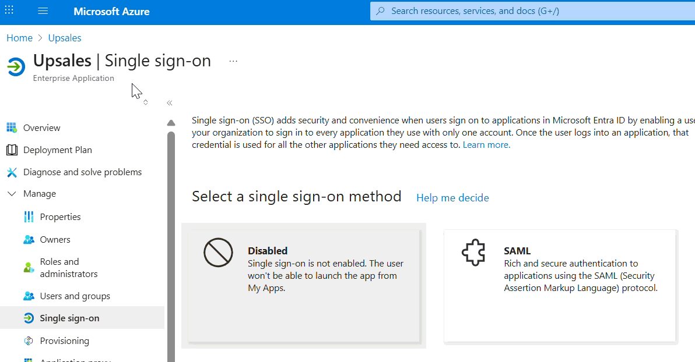Screen dimensions: 695x362
Task: Collapse the Manage section chevron
Action: point(12,194)
